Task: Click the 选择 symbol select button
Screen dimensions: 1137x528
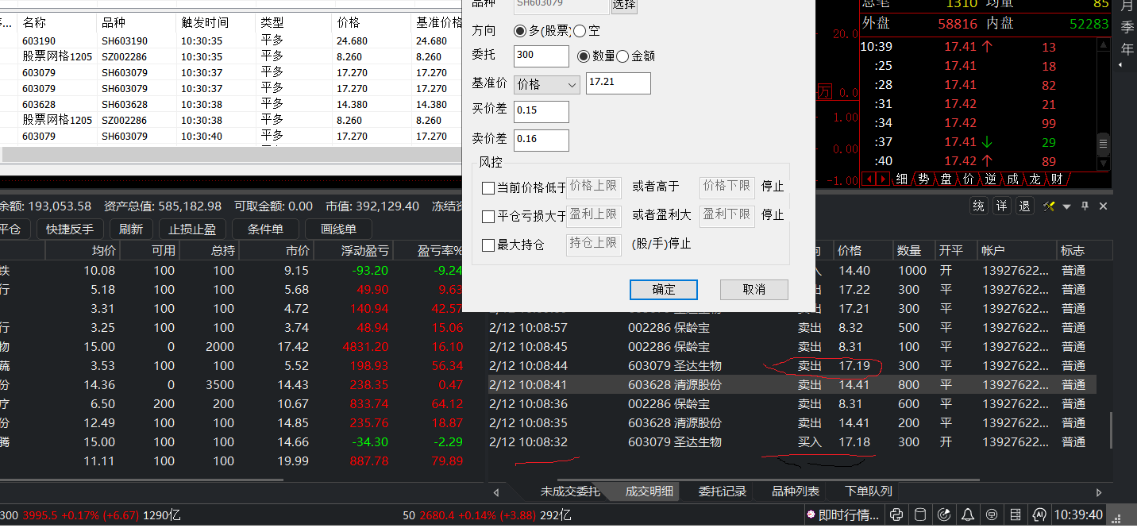Action: 624,6
